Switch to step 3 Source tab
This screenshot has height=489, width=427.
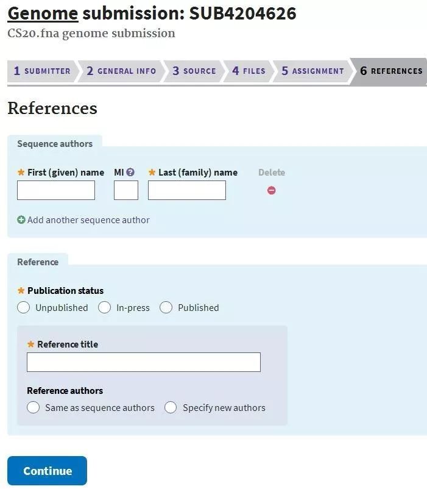click(194, 71)
